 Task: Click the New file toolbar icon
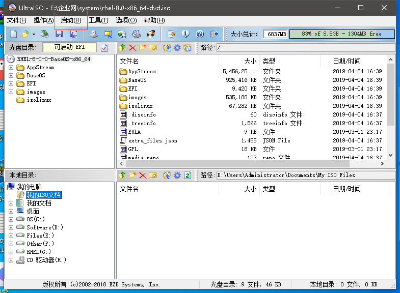[x=14, y=34]
